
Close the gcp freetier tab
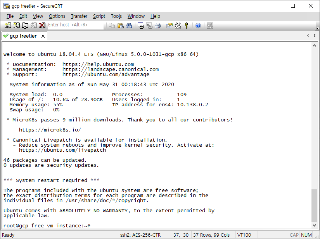(43, 36)
